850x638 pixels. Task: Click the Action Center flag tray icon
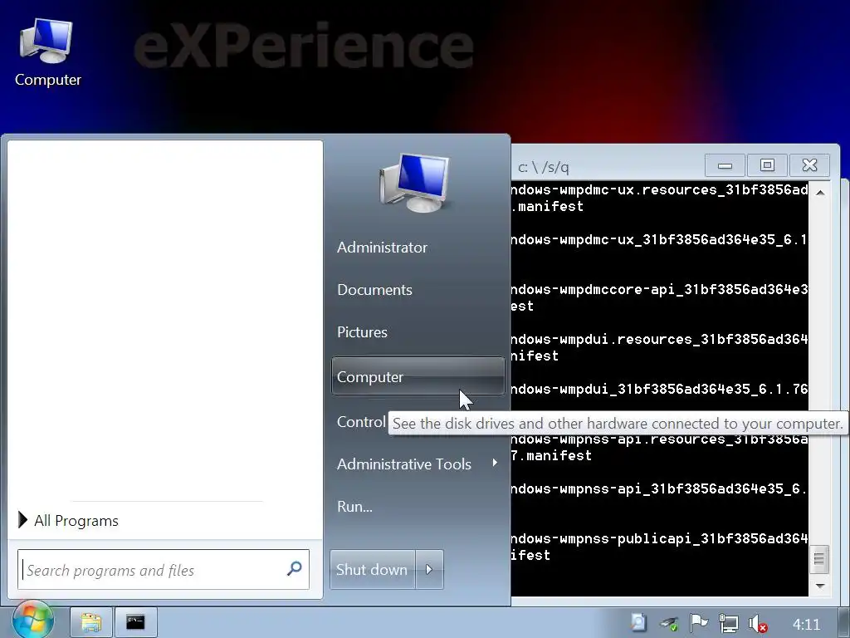698,623
